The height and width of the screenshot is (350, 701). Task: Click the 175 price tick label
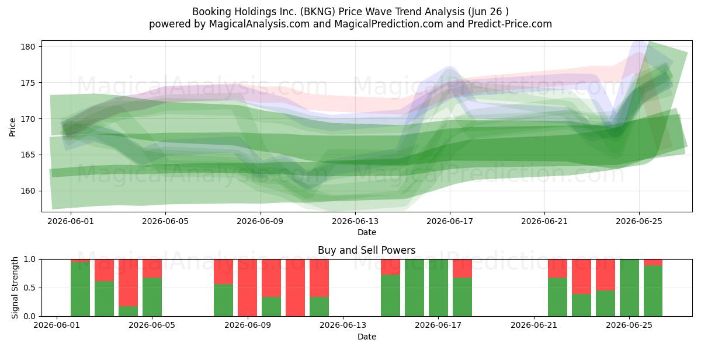pyautogui.click(x=29, y=83)
